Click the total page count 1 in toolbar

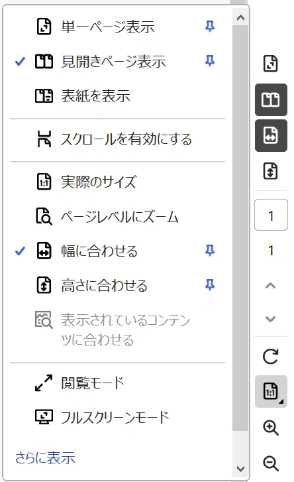[271, 251]
